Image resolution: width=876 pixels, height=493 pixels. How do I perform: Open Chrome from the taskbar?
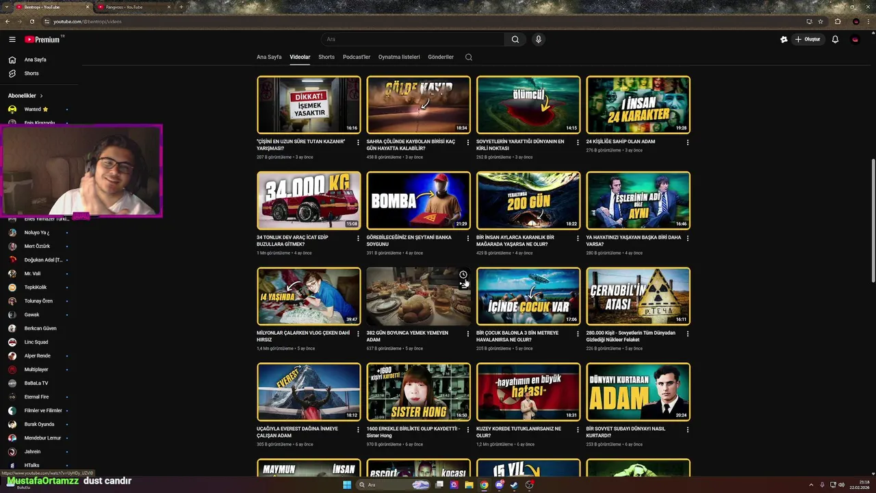[484, 485]
